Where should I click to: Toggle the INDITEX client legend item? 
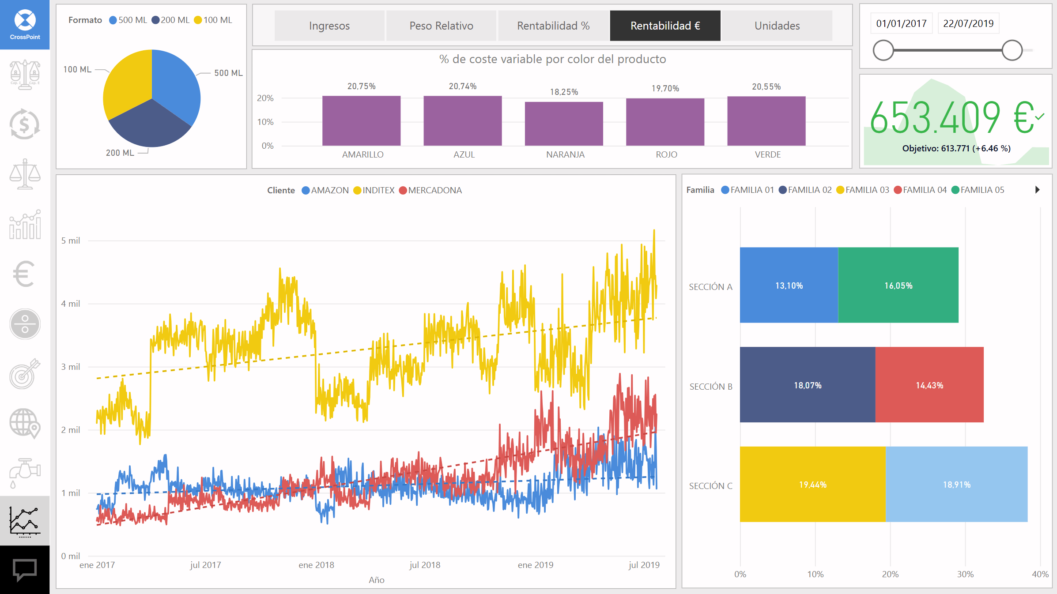(374, 190)
